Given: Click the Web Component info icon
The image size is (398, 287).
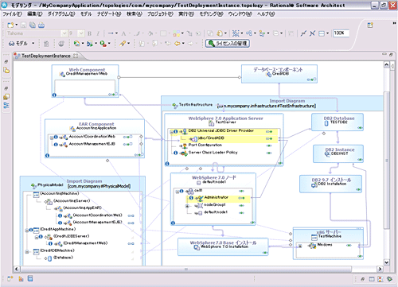Looking at the screenshot, I should (x=54, y=95).
